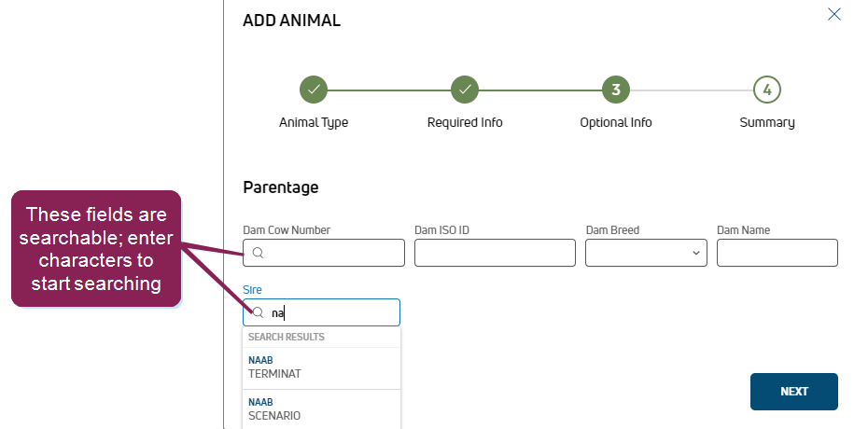
Task: Click the Summary step label
Action: (766, 122)
